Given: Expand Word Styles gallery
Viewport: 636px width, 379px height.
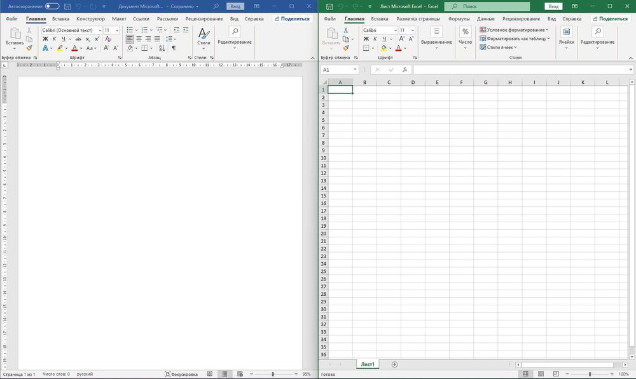Looking at the screenshot, I should pyautogui.click(x=204, y=39).
